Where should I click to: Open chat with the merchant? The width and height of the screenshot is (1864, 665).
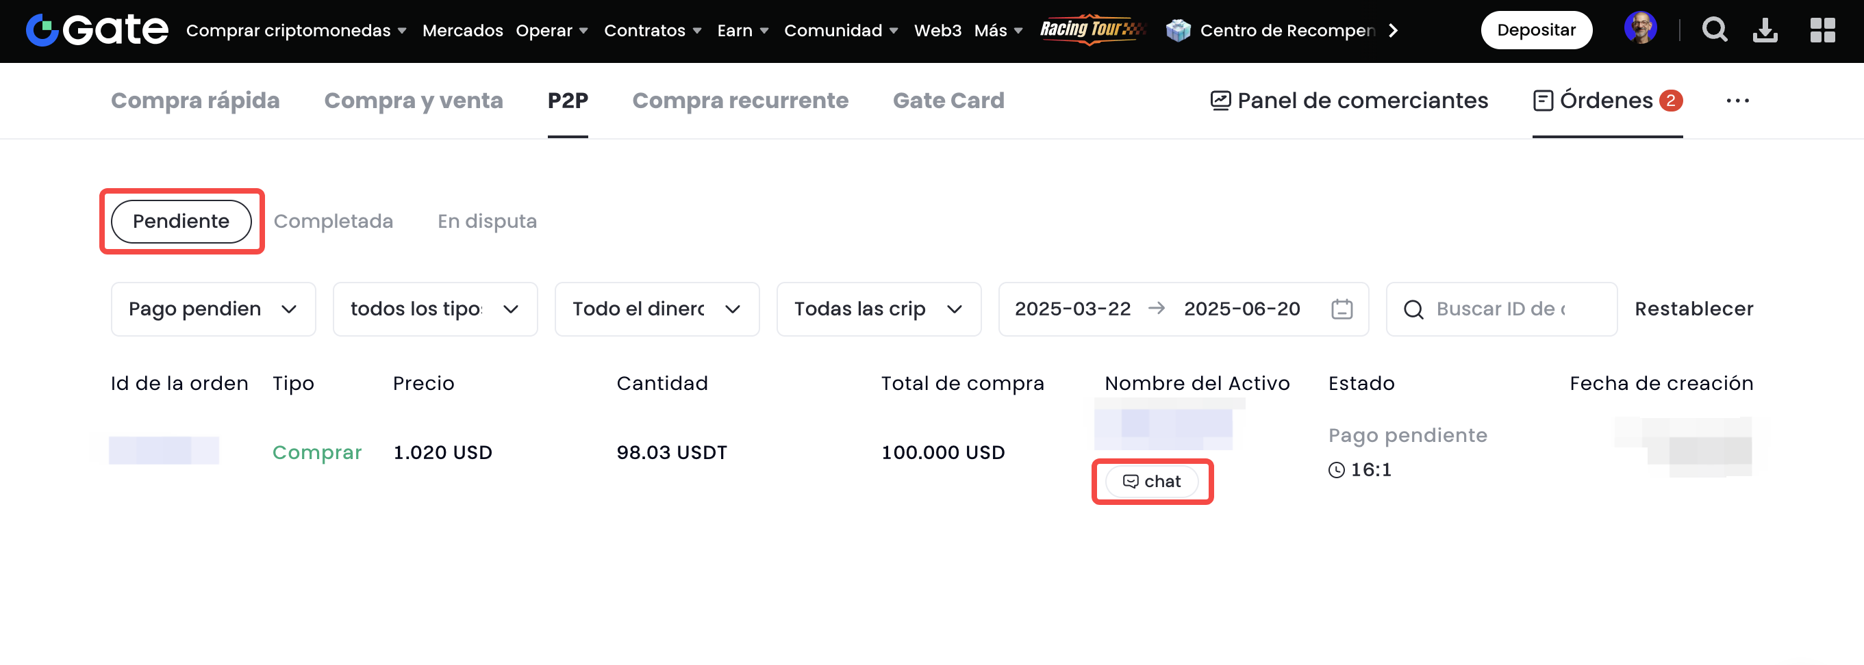(x=1151, y=482)
